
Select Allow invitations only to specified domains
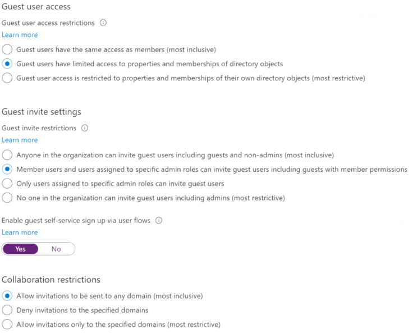(x=7, y=324)
